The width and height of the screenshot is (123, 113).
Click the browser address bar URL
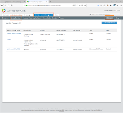[45, 6]
